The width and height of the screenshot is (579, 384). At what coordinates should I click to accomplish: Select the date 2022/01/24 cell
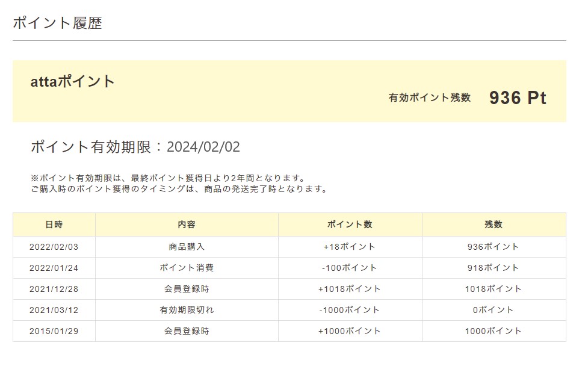pos(54,268)
